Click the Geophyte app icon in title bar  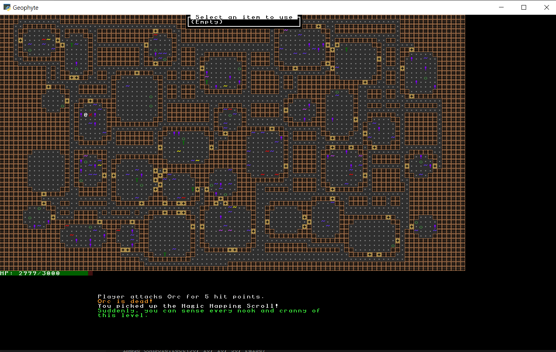[7, 7]
